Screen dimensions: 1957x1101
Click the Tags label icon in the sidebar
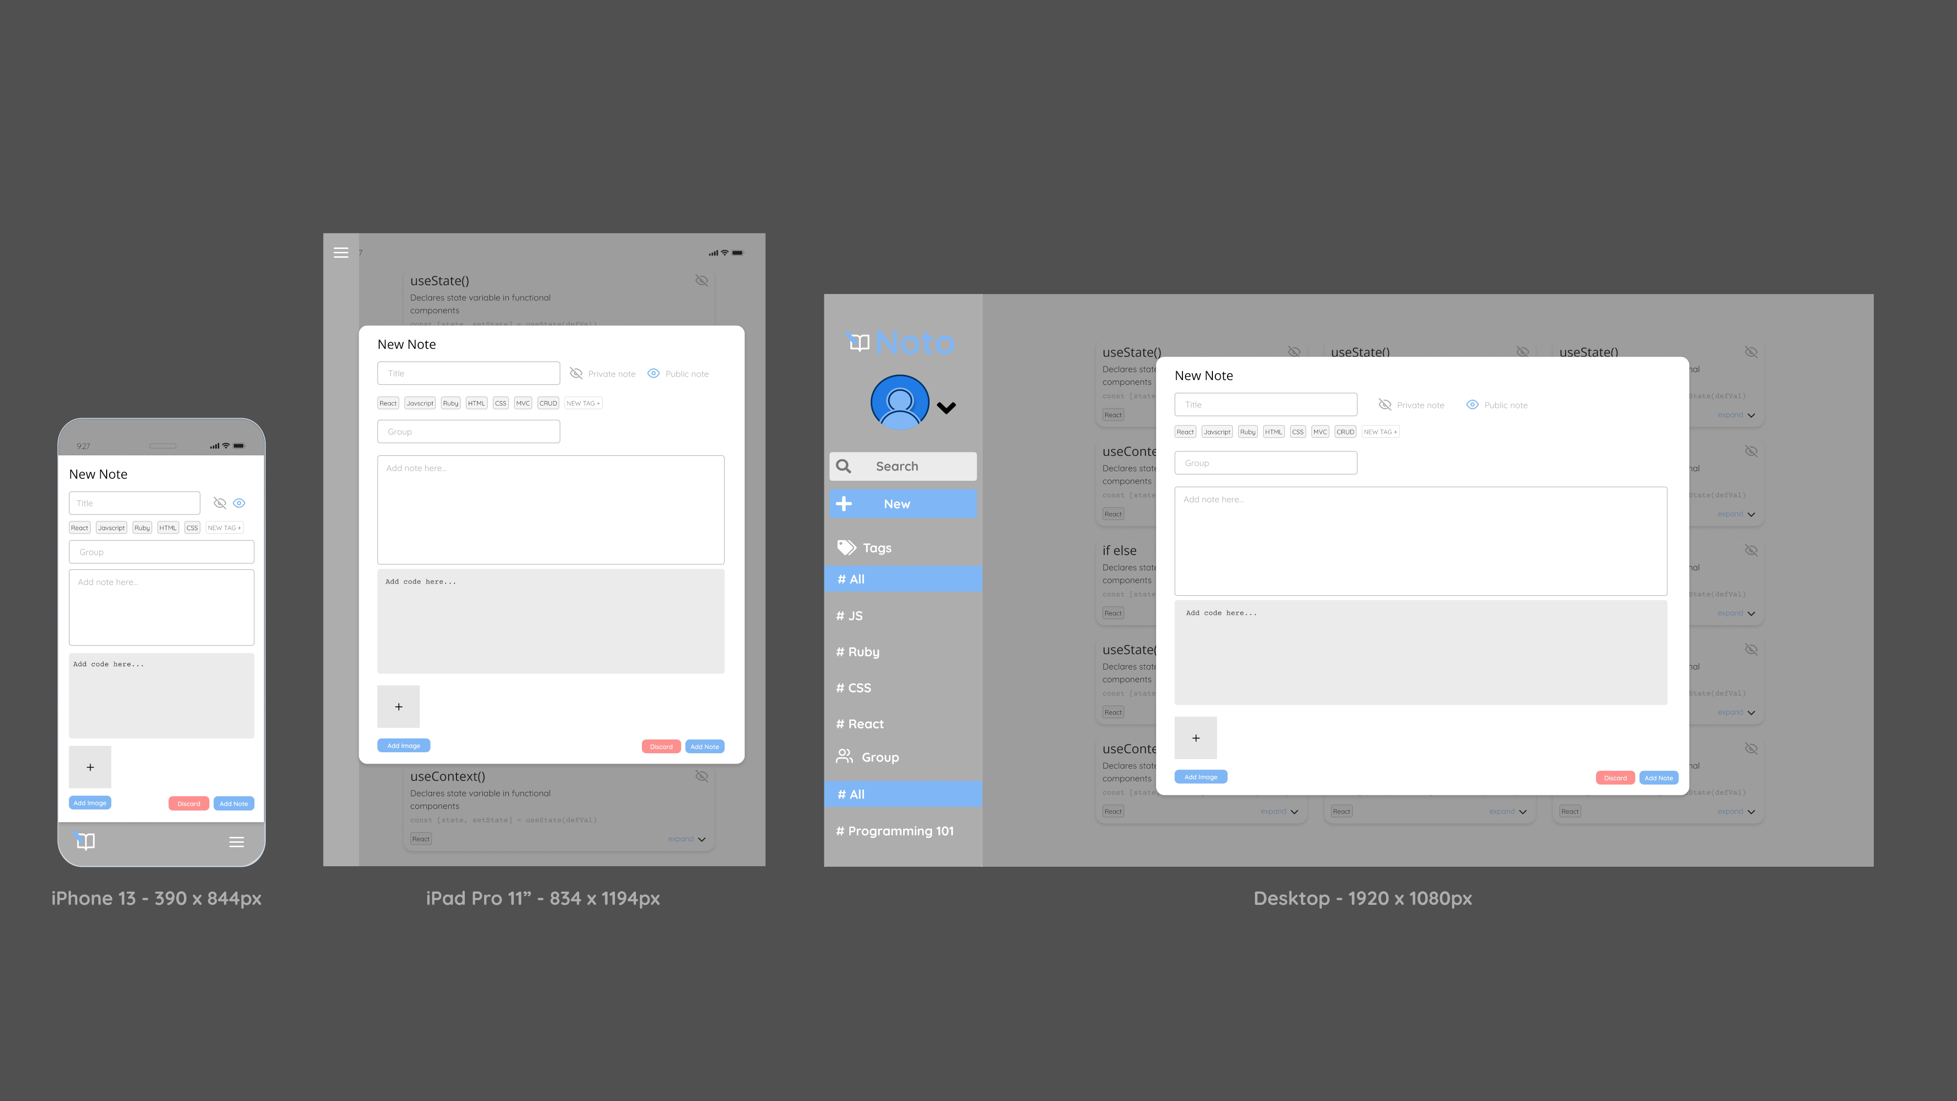pos(846,547)
